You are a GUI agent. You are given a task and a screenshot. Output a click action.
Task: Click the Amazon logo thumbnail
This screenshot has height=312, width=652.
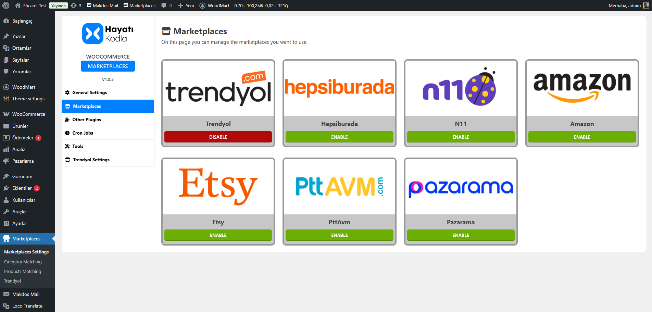pyautogui.click(x=582, y=88)
